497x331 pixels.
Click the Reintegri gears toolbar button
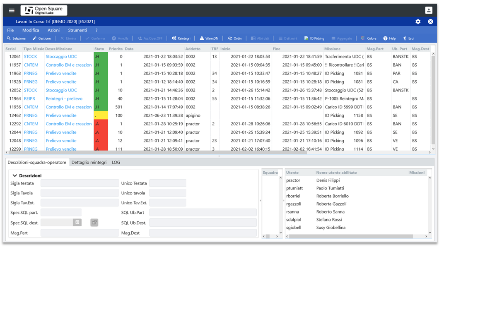(181, 38)
